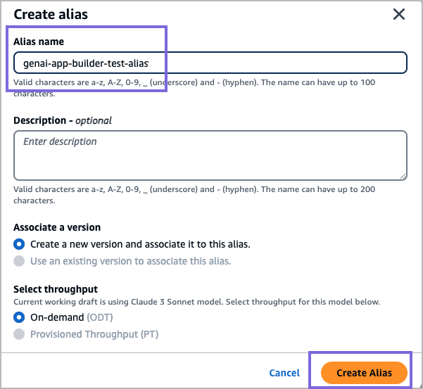Choose Provisioned Throughput (PT) radio button

click(x=19, y=334)
